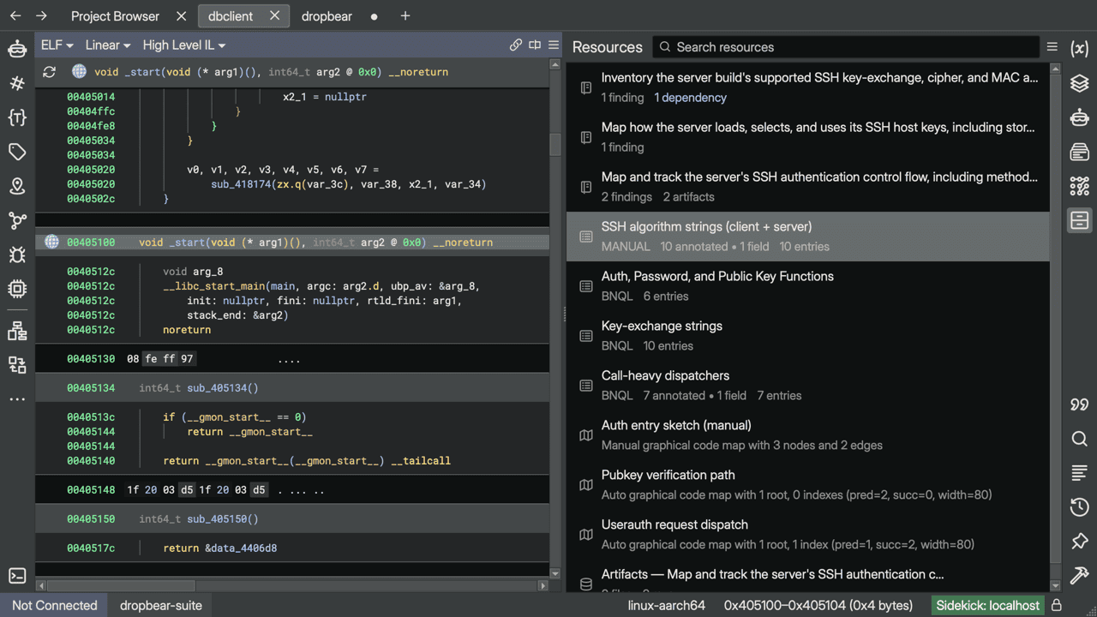This screenshot has width=1097, height=617.
Task: Add a new tab with plus button
Action: pos(405,15)
